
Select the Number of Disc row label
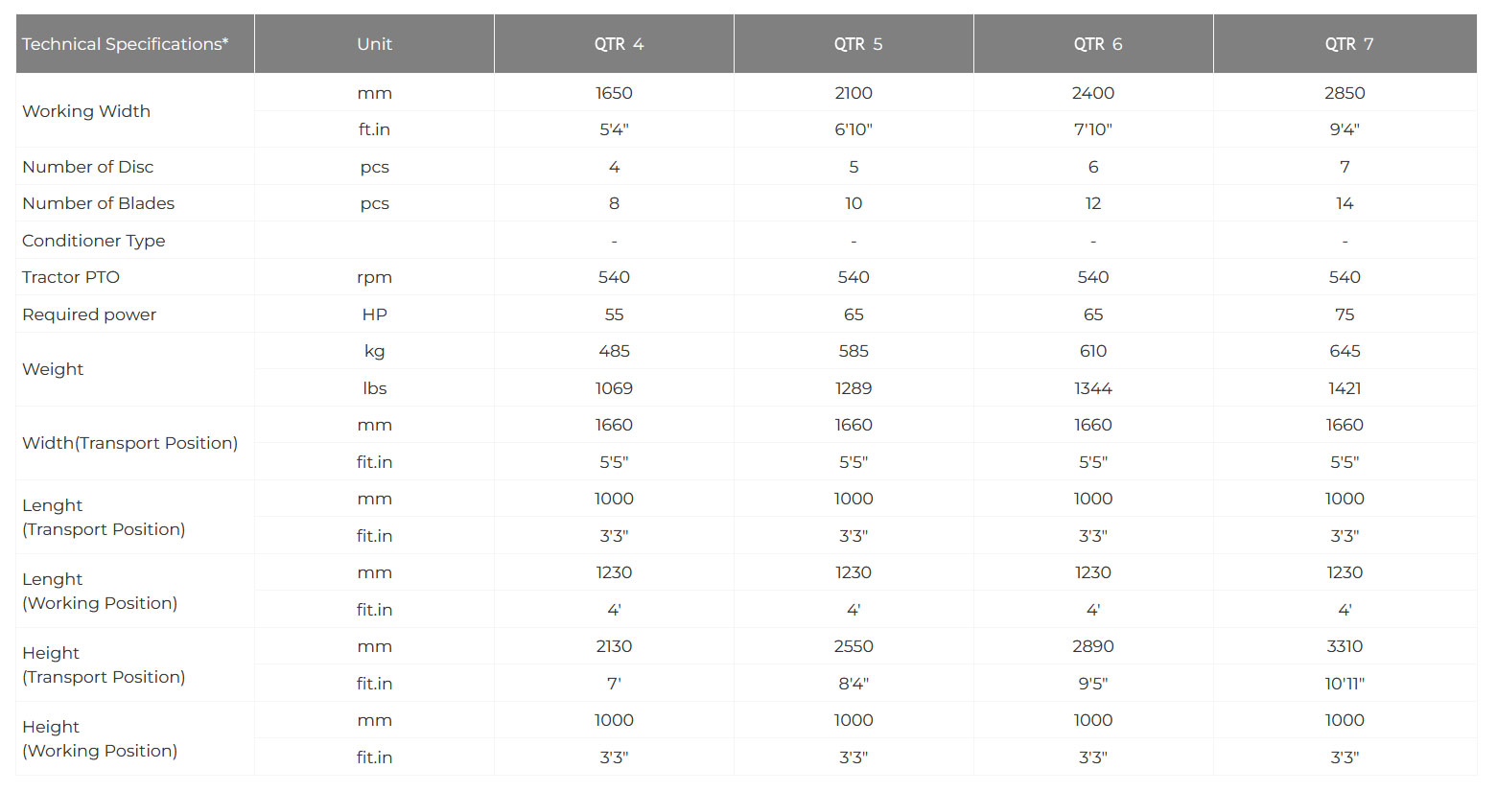87,167
